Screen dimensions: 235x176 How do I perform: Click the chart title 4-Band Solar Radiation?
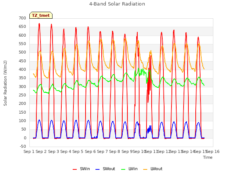(117, 4)
